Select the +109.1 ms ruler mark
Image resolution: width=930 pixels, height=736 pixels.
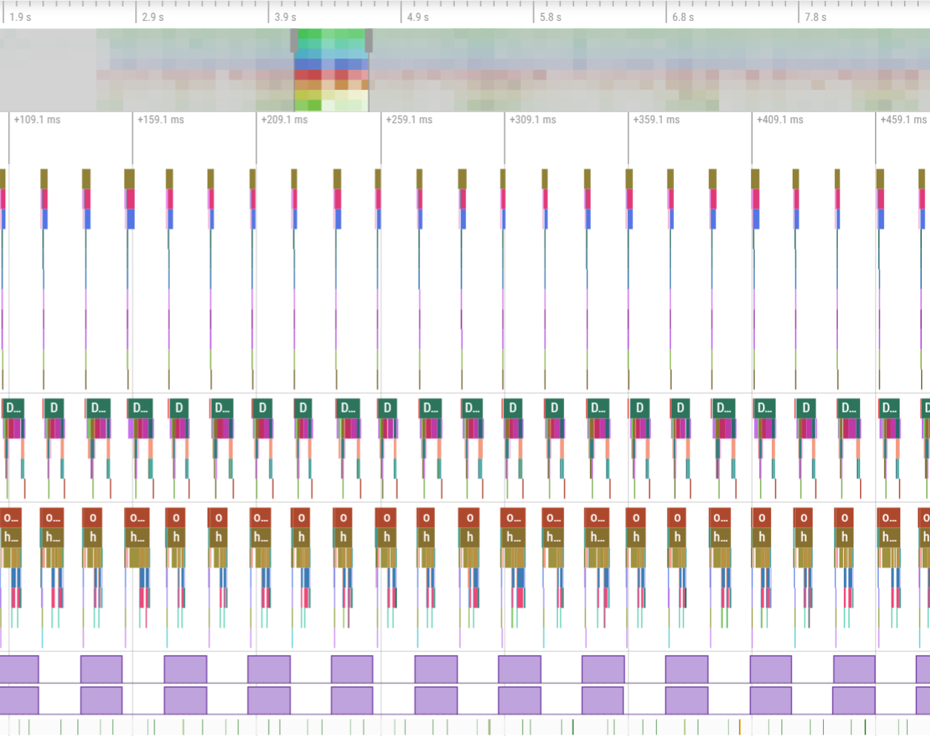37,119
